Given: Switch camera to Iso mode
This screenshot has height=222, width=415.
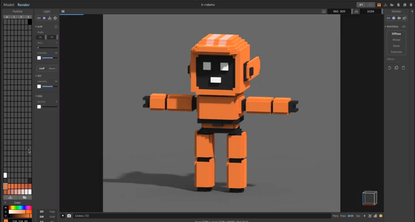Looking at the screenshot, I should [358, 216].
